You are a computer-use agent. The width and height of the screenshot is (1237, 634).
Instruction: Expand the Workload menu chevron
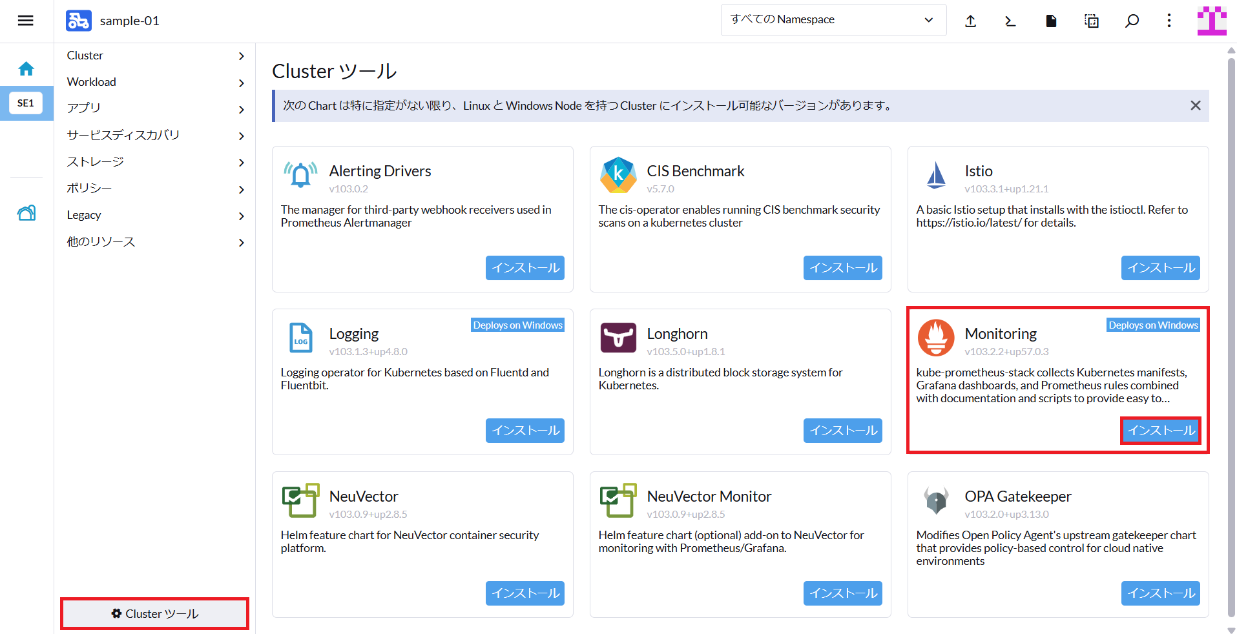242,83
